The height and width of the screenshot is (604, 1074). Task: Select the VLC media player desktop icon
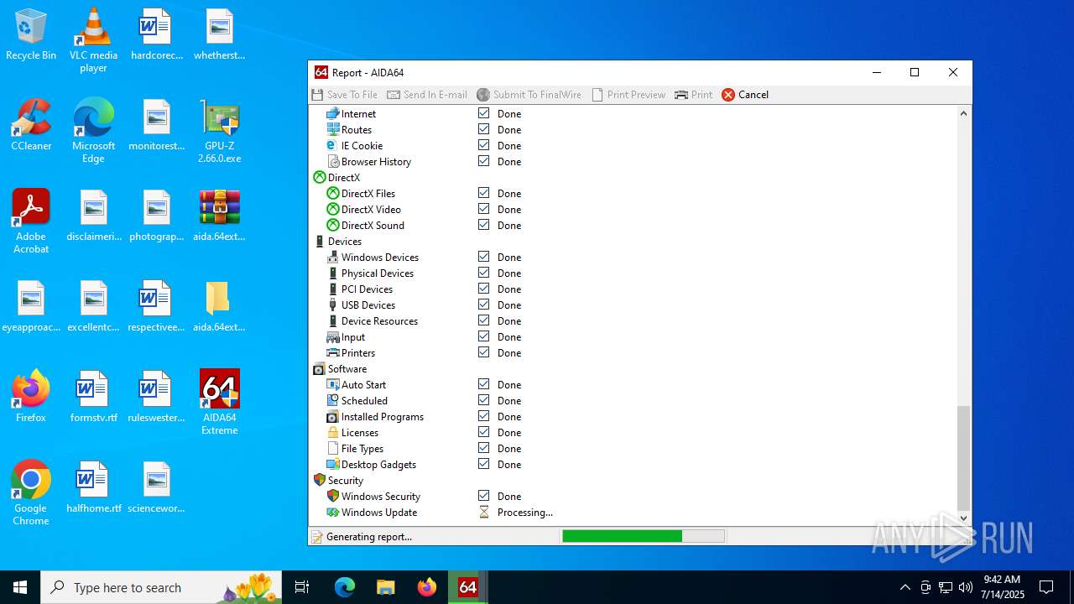[x=93, y=40]
